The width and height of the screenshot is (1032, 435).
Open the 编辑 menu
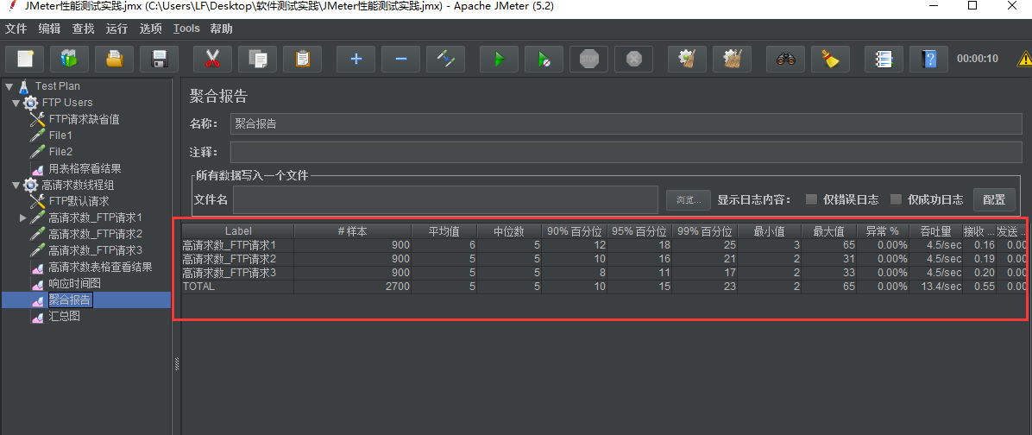tap(49, 29)
